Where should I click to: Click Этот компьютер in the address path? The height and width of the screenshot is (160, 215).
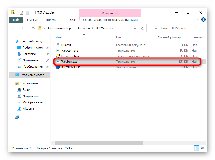click(x=59, y=28)
